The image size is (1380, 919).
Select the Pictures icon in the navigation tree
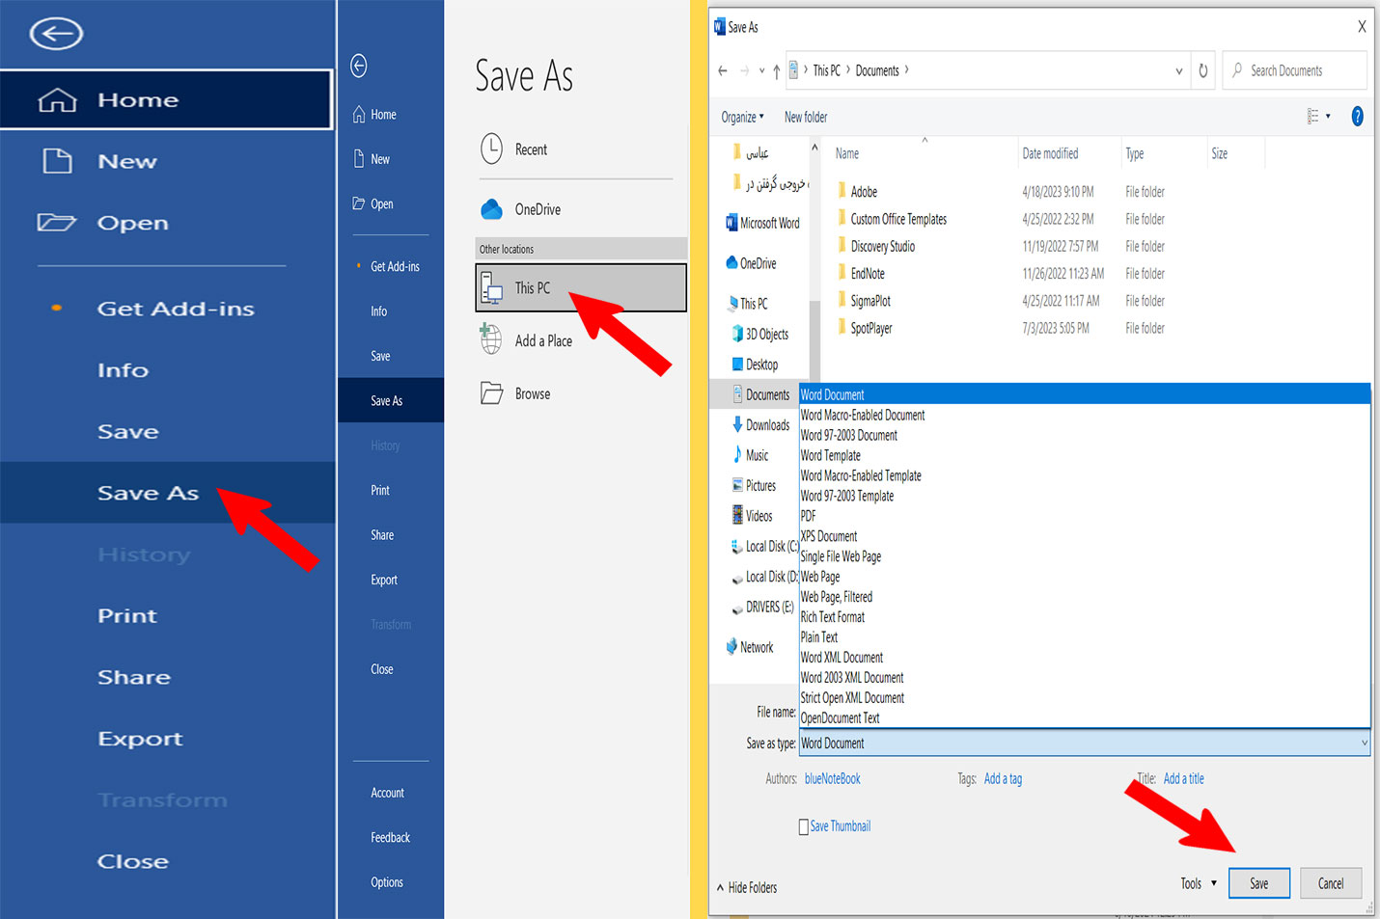click(737, 485)
